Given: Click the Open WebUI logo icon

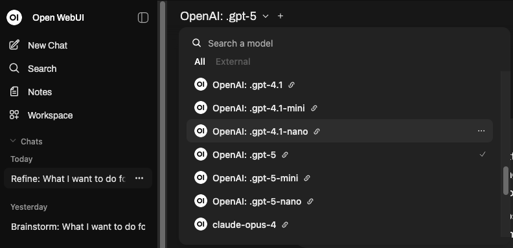Looking at the screenshot, I should click(x=14, y=17).
